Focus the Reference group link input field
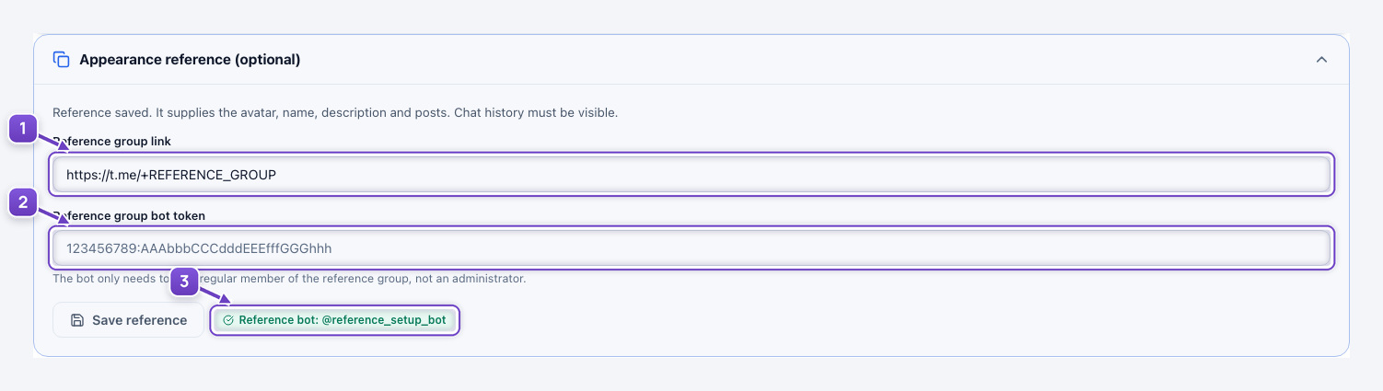This screenshot has width=1383, height=391. [691, 174]
